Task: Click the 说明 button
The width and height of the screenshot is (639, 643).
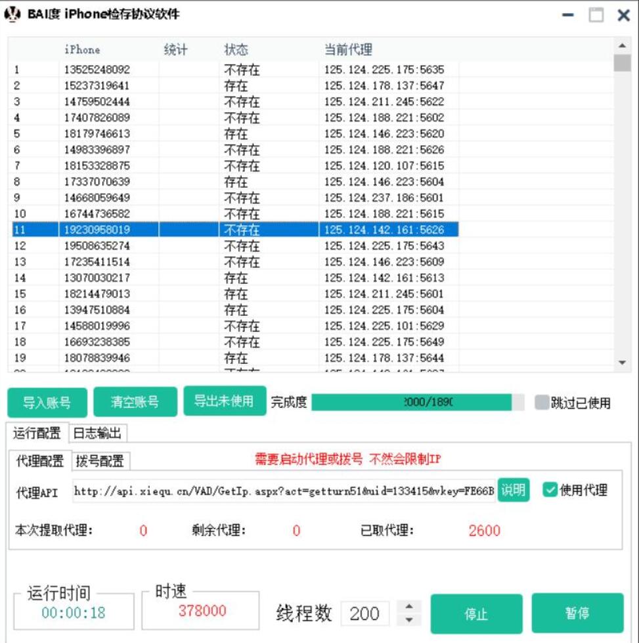Action: tap(514, 489)
